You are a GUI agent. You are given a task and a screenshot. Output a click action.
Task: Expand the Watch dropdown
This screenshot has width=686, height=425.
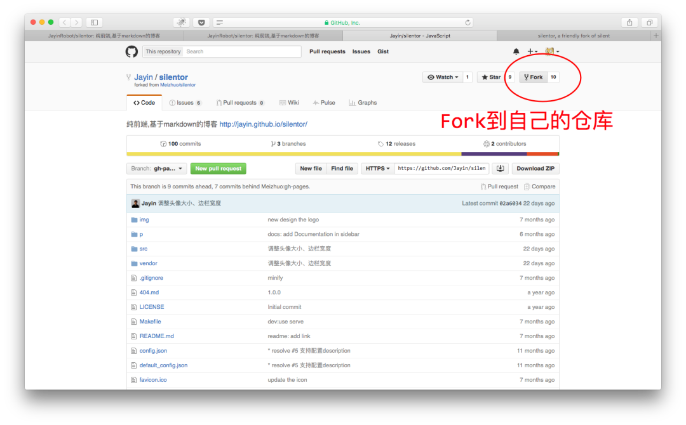pos(443,77)
